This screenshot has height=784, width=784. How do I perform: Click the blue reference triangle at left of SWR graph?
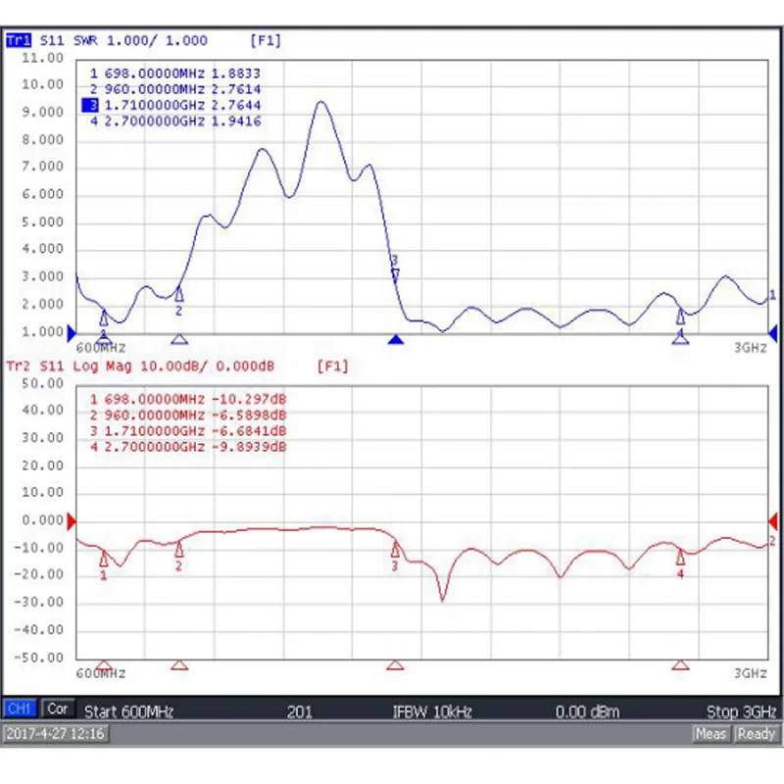pyautogui.click(x=71, y=333)
